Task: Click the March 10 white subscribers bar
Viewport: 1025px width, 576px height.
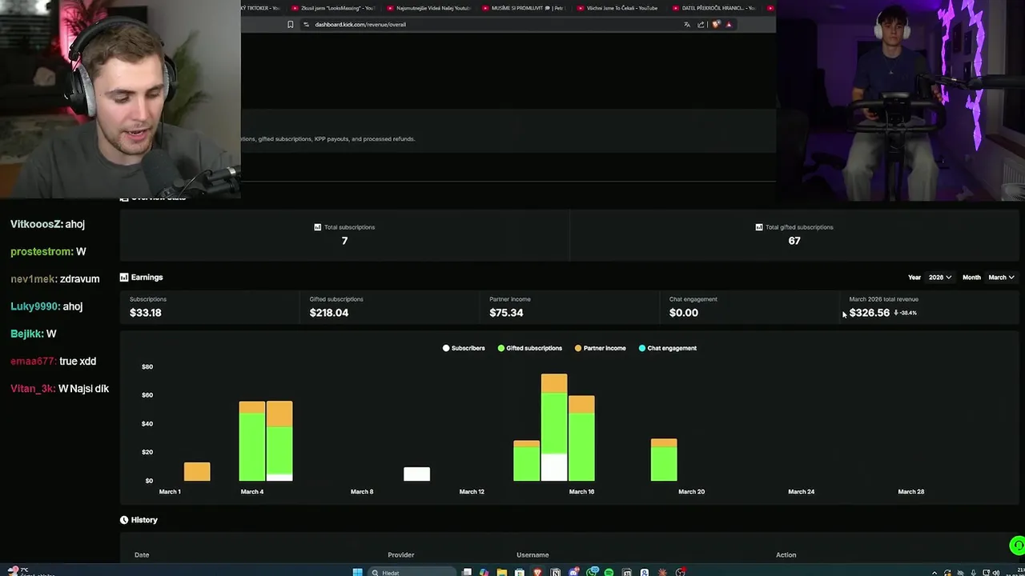Action: click(x=416, y=474)
